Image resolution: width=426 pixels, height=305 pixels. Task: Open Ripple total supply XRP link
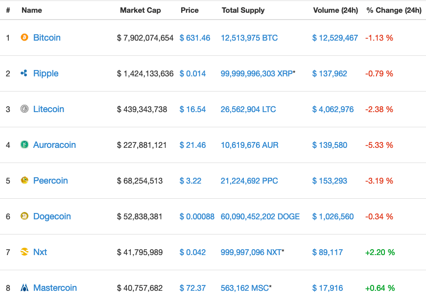(257, 73)
